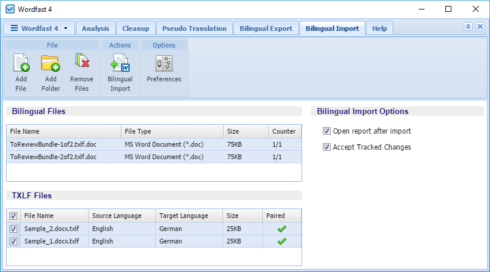Click German target language for Sample_2.docx.txlf
490x272 pixels.
(x=171, y=229)
